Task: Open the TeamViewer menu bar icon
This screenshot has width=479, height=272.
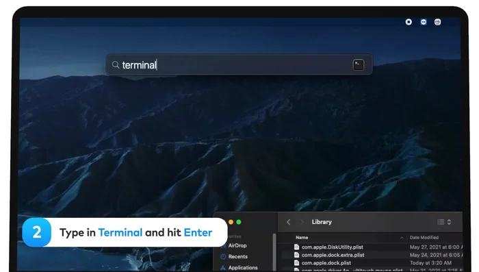Action: click(424, 22)
